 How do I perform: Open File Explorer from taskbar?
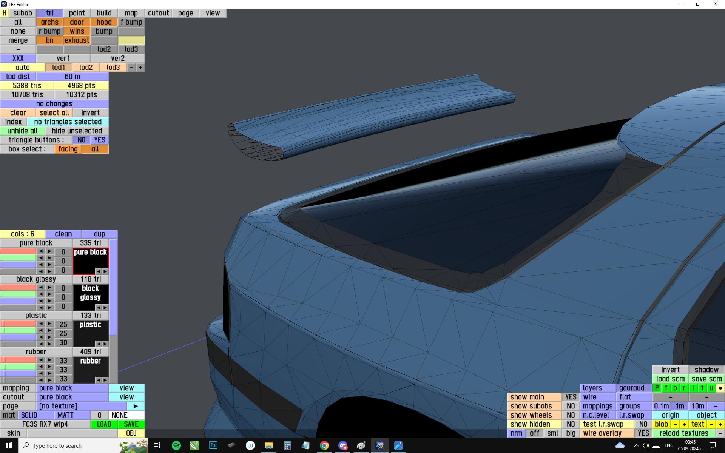coord(268,445)
